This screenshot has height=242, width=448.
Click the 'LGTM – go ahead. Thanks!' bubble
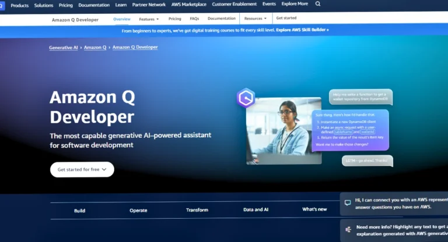point(367,161)
